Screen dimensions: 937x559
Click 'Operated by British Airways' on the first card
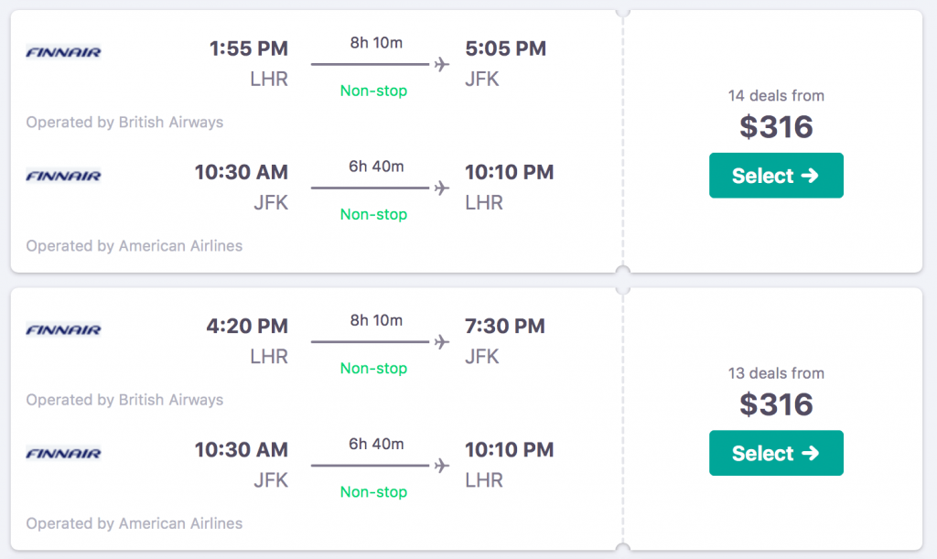pyautogui.click(x=124, y=122)
